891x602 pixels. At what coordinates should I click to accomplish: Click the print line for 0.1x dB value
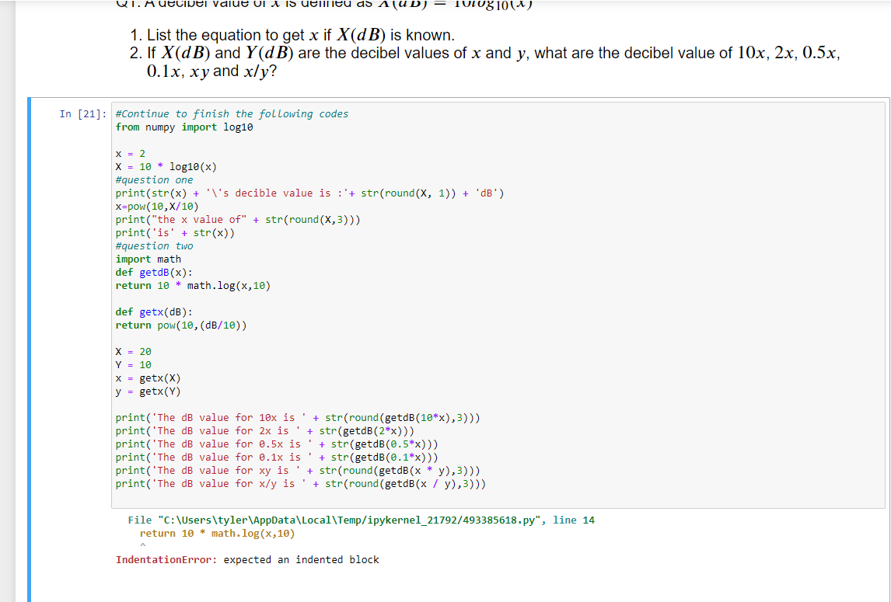277,458
